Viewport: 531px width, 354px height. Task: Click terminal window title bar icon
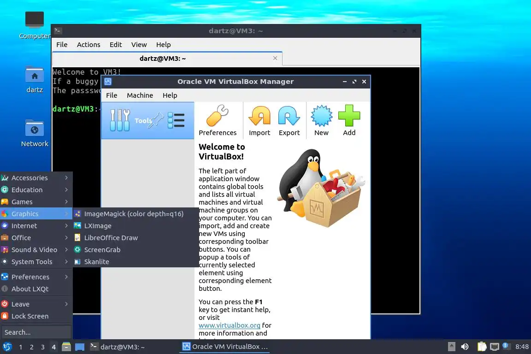click(x=58, y=31)
